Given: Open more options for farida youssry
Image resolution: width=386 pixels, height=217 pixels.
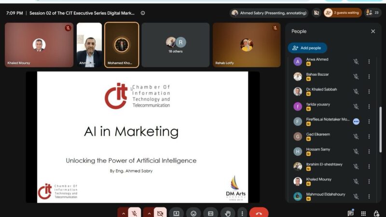Looking at the screenshot, I should point(369,107).
